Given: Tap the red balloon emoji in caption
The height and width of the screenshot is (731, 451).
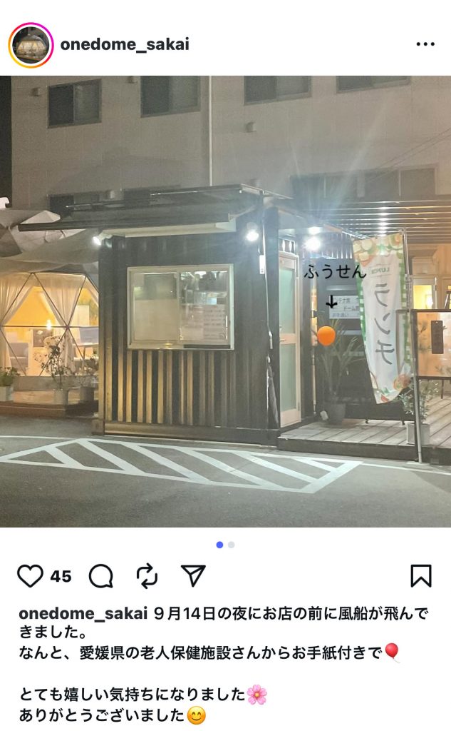Looking at the screenshot, I should pyautogui.click(x=392, y=652).
